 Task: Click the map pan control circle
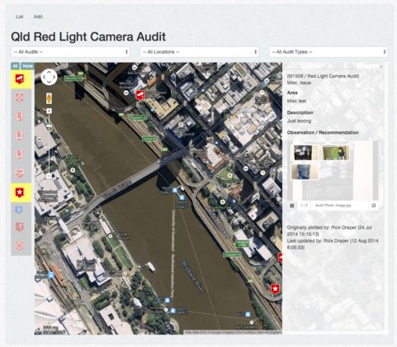pyautogui.click(x=49, y=77)
